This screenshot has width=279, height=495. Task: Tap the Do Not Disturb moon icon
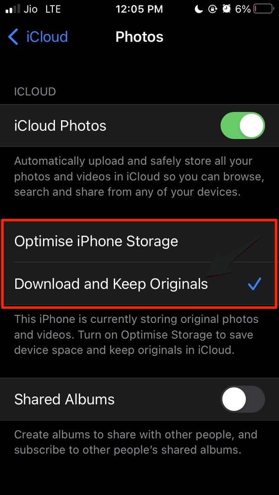tap(198, 9)
